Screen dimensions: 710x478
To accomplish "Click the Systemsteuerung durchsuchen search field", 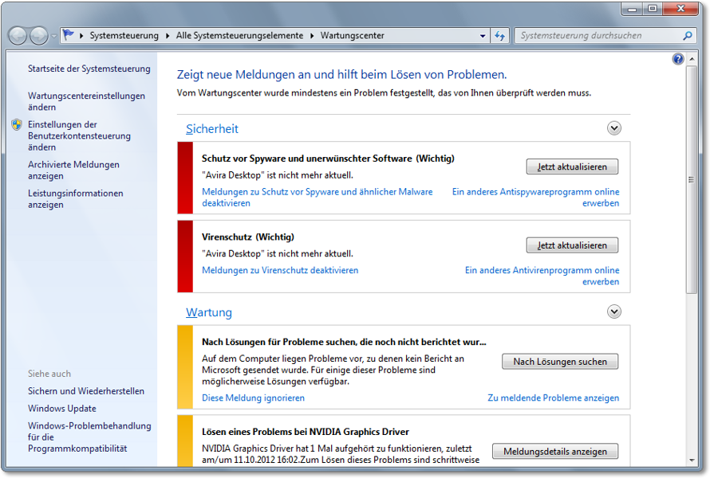I will pyautogui.click(x=598, y=36).
